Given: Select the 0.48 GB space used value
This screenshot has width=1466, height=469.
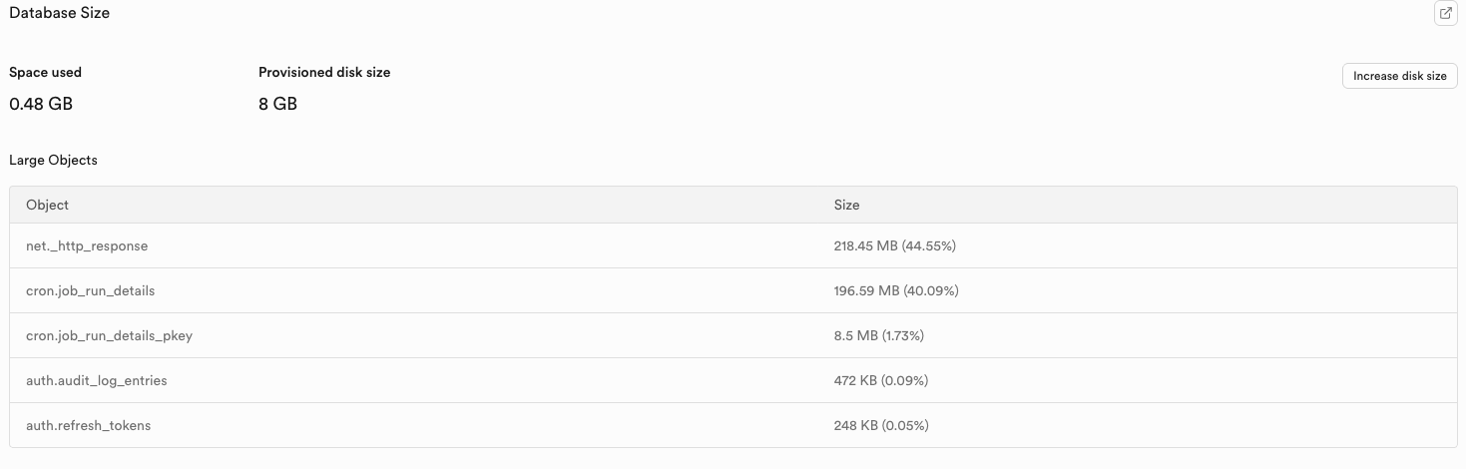Looking at the screenshot, I should coord(41,104).
